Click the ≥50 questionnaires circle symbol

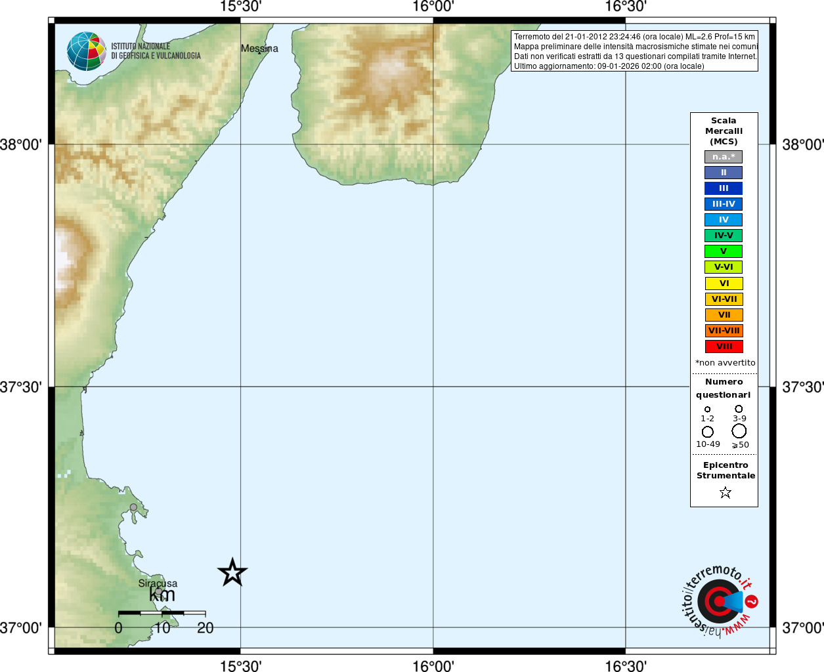pyautogui.click(x=739, y=430)
